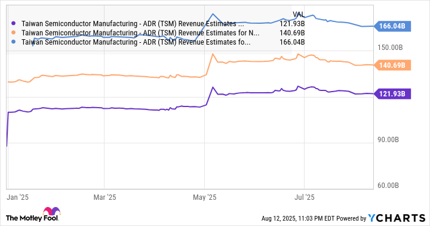Click the orange legend dot for the 140.69B series
The width and height of the screenshot is (430, 226).
point(14,33)
